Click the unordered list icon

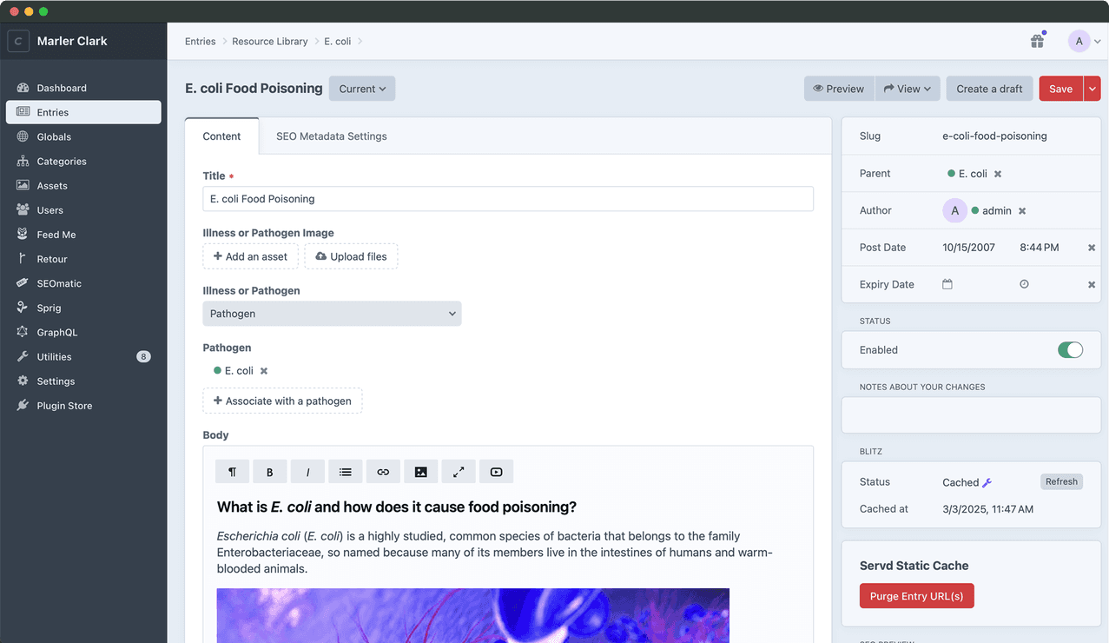346,472
